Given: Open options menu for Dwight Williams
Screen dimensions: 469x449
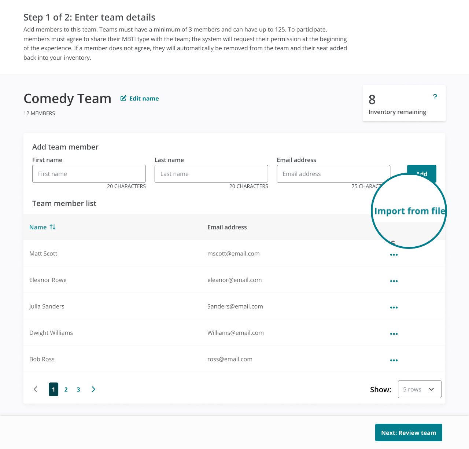Looking at the screenshot, I should point(394,334).
